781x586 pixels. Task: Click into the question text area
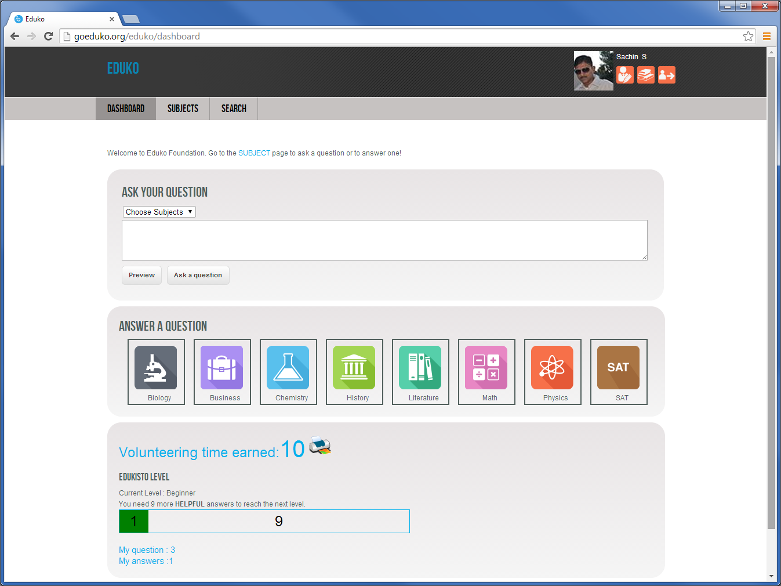(384, 240)
